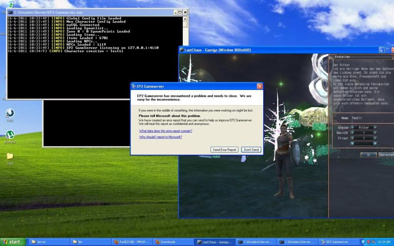Image resolution: width=394 pixels, height=246 pixels.
Task: Click the 'Character creation : Test11' log line
Action: point(65,51)
